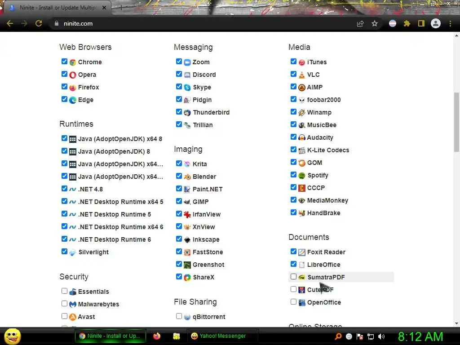Go back to the previous page
The image size is (460, 345).
point(10,23)
